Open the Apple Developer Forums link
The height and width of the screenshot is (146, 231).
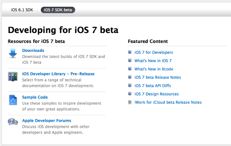(47, 121)
